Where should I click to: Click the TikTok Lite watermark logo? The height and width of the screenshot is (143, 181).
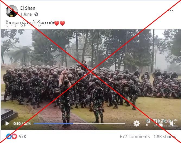162,121
